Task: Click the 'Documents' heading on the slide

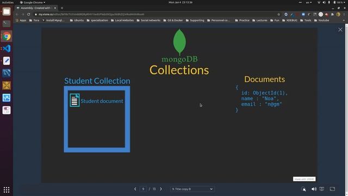Action: point(265,79)
